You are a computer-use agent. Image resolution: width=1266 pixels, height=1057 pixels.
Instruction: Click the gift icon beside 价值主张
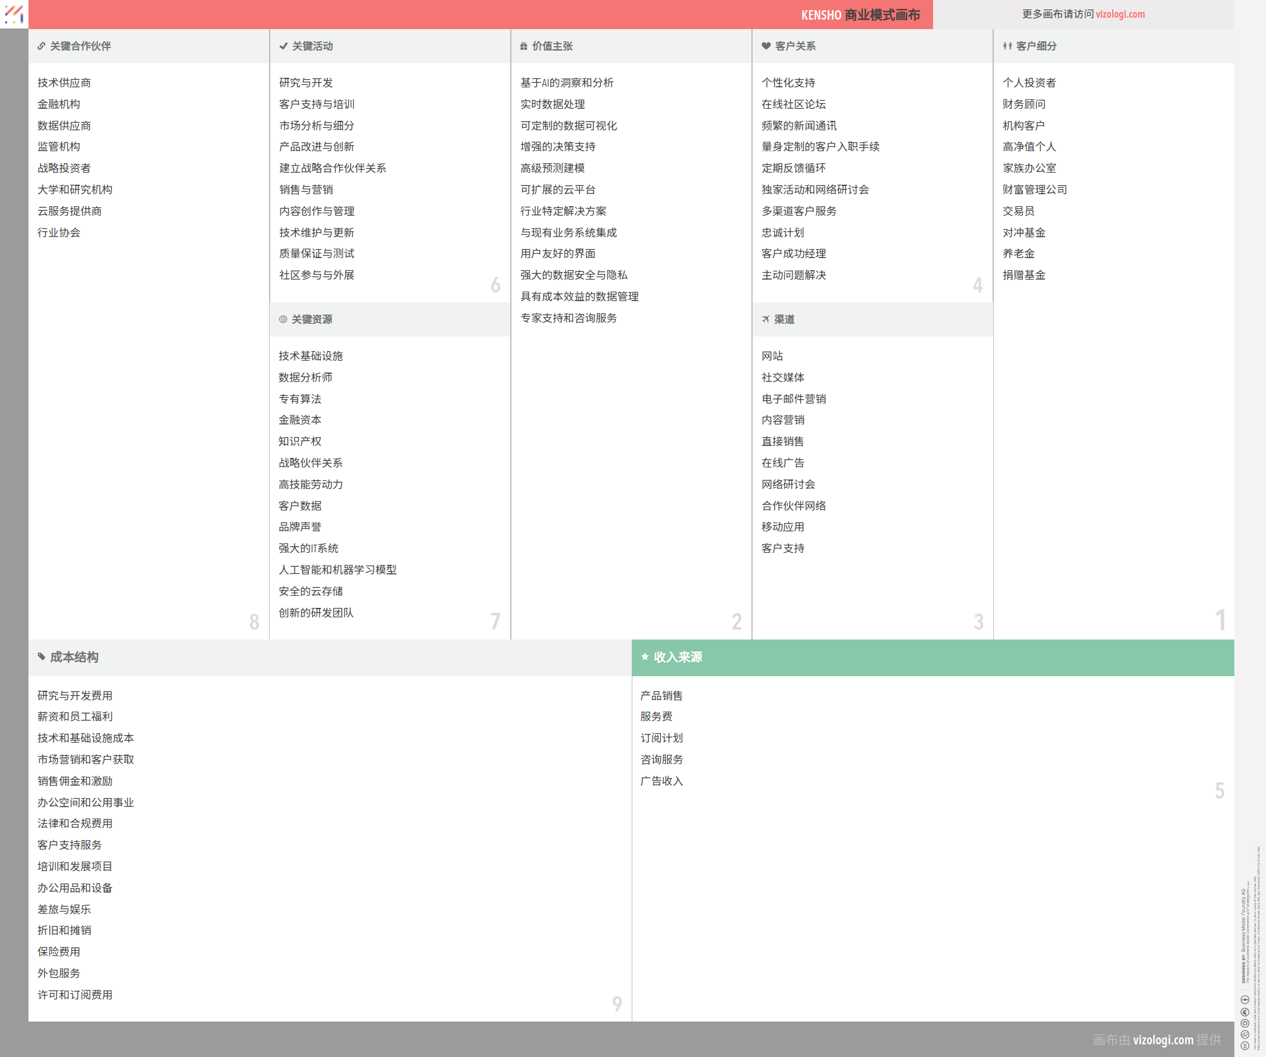click(523, 46)
